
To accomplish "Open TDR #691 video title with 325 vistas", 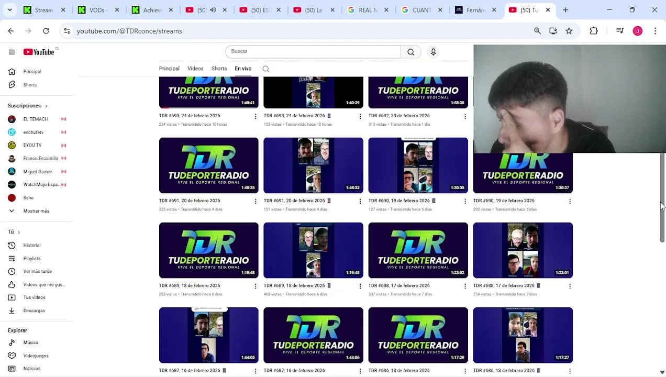I will point(190,201).
